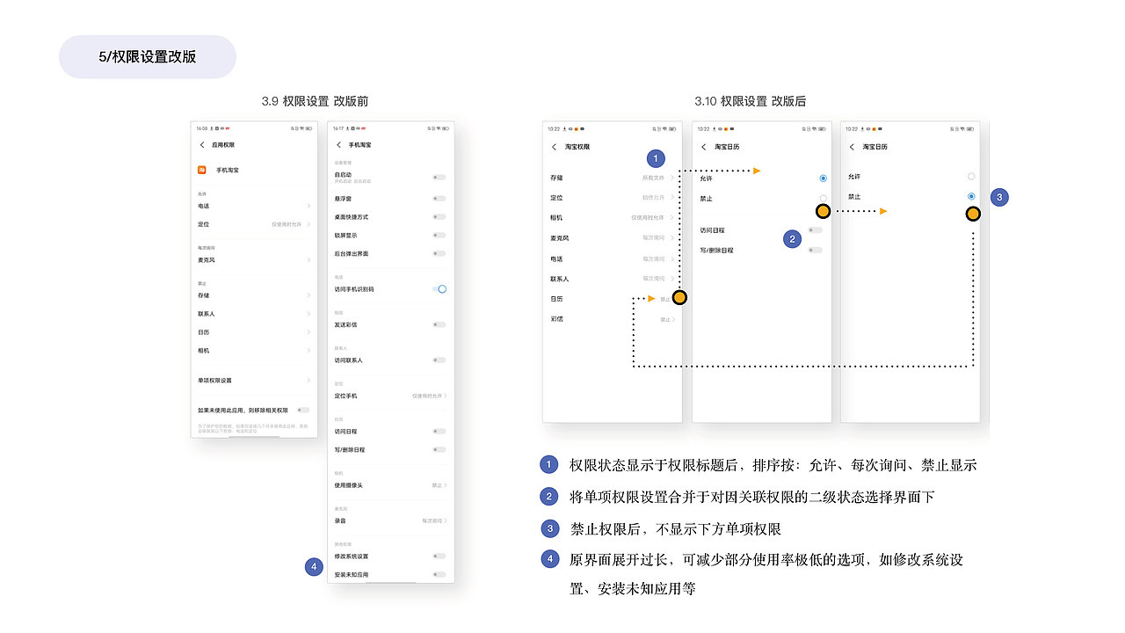Toggle 后台弹出界面 switch

(x=439, y=253)
